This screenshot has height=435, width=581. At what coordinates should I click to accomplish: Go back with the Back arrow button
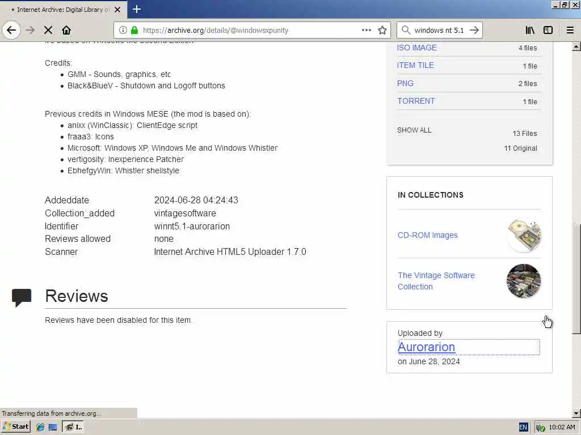[11, 30]
